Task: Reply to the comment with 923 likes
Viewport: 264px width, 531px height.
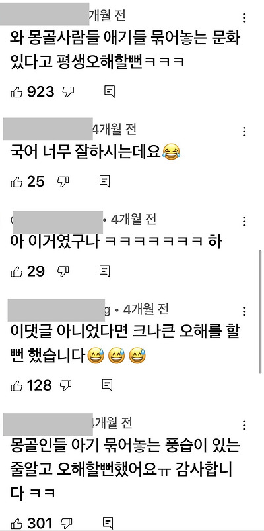Action: (110, 92)
